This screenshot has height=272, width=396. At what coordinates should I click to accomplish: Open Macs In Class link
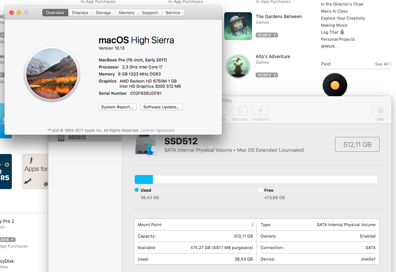pyautogui.click(x=334, y=11)
